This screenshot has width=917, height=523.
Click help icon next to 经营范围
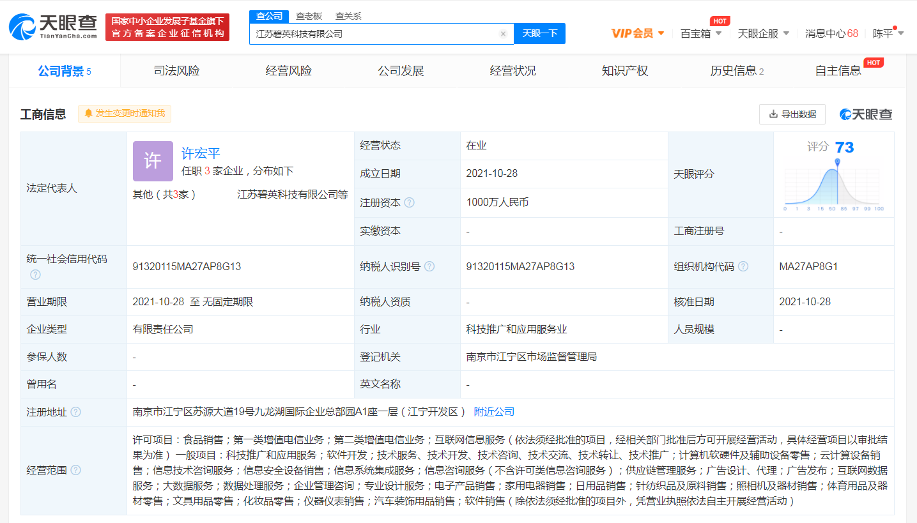coord(76,470)
